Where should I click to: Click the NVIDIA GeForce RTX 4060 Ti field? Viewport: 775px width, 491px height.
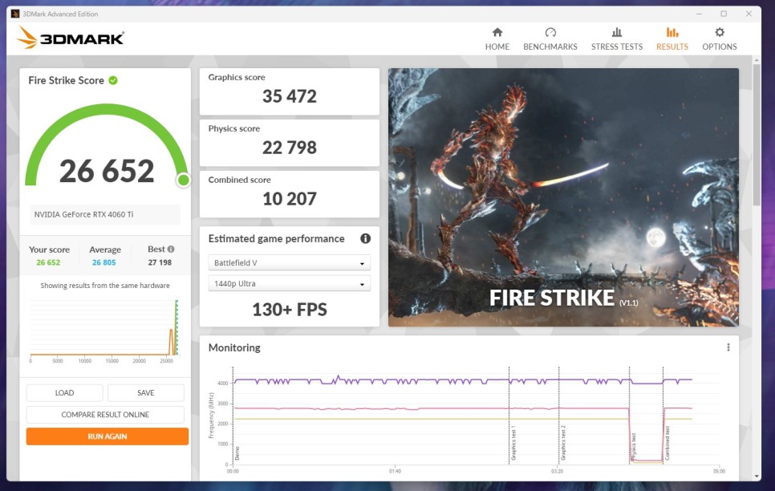(x=105, y=214)
